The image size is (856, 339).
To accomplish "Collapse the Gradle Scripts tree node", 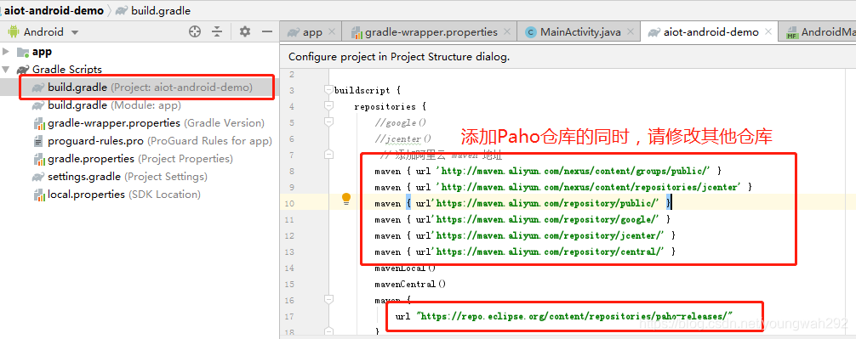I will point(6,69).
